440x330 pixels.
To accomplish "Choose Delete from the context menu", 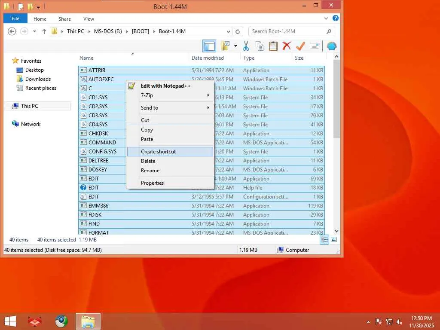I will (x=170, y=161).
